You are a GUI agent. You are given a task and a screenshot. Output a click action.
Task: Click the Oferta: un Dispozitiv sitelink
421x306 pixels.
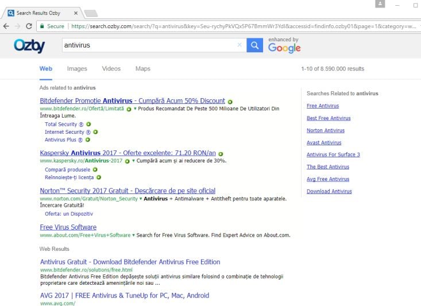[69, 214]
